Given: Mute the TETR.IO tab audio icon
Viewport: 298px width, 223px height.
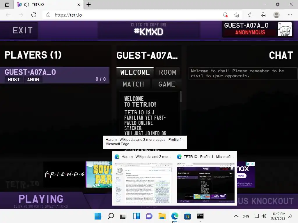Looking at the screenshot, I should coord(27,5).
